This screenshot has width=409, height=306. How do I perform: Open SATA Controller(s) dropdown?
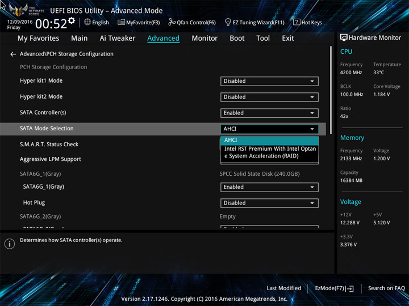tap(269, 113)
